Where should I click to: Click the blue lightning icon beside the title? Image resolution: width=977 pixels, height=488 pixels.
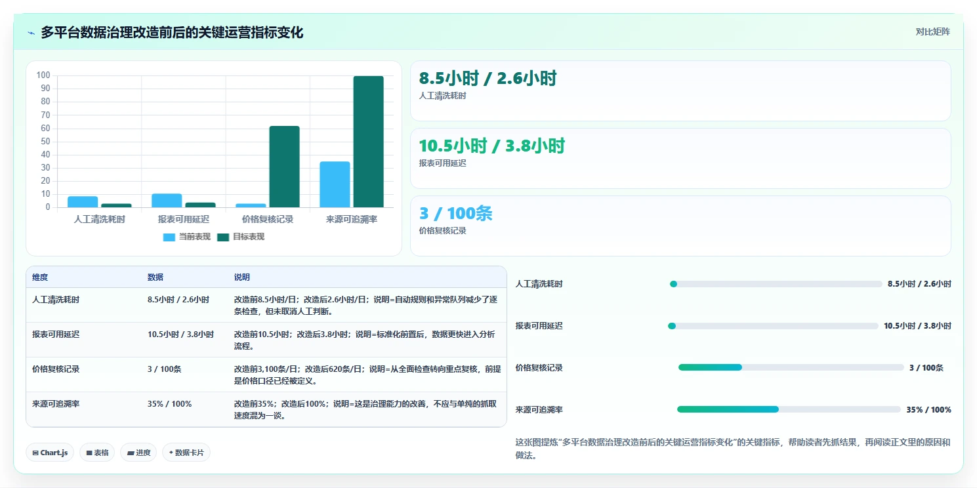click(31, 33)
